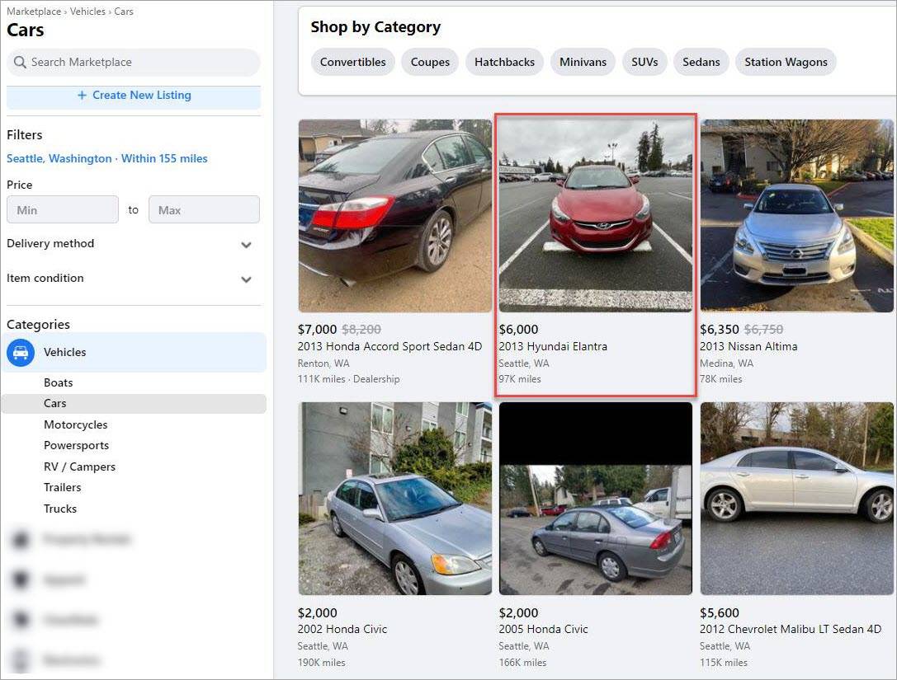Screen dimensions: 897x680
Task: Click the title 2013 Hyundai Elantra
Action: (x=553, y=346)
